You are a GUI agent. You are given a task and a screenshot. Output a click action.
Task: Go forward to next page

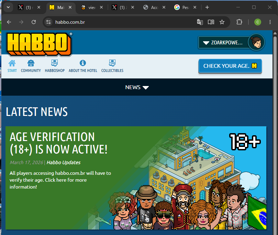pos(21,22)
